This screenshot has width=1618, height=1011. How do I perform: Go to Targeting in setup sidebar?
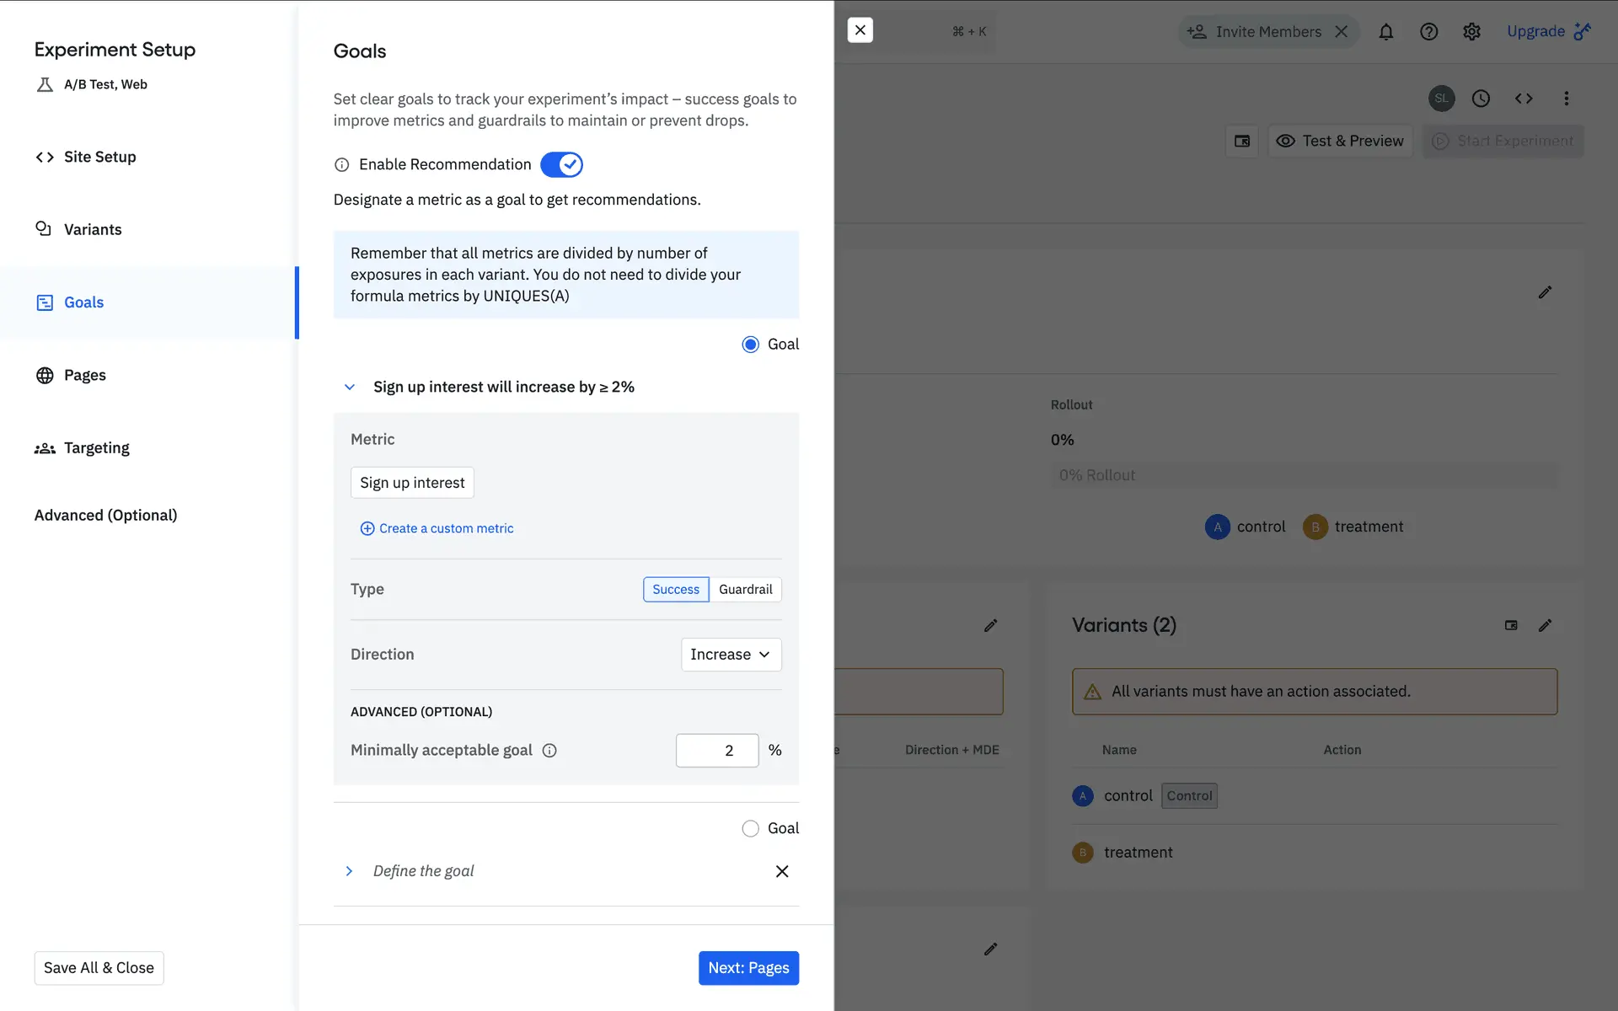96,448
